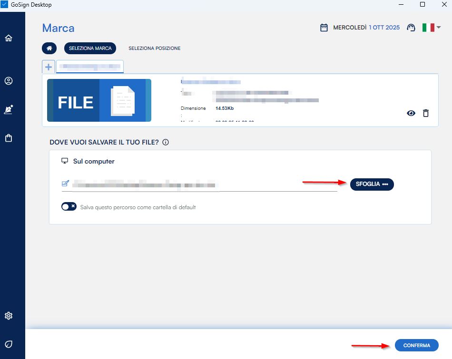Select the SELEZIONA MARCA step
The height and width of the screenshot is (359, 452).
(x=90, y=49)
